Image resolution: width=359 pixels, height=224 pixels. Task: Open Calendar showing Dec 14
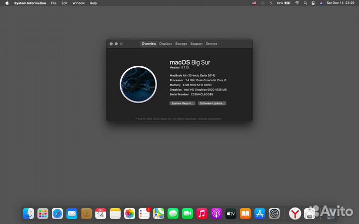click(101, 214)
